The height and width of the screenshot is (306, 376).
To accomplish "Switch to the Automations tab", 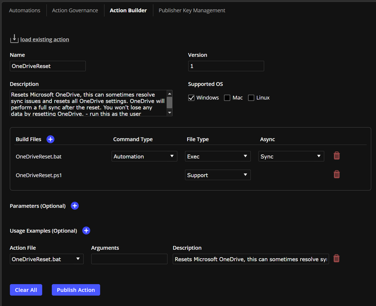I will pos(25,10).
